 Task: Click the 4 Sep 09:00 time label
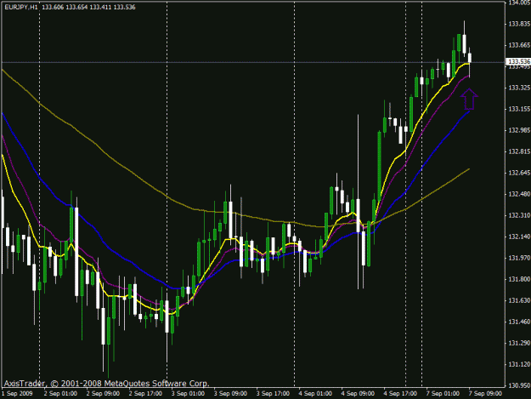tap(358, 394)
